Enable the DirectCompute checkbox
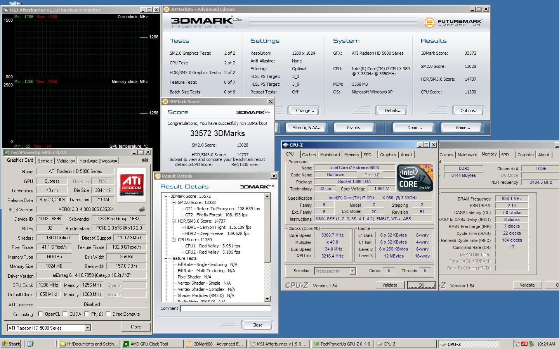The height and width of the screenshot is (349, 559). point(108,314)
